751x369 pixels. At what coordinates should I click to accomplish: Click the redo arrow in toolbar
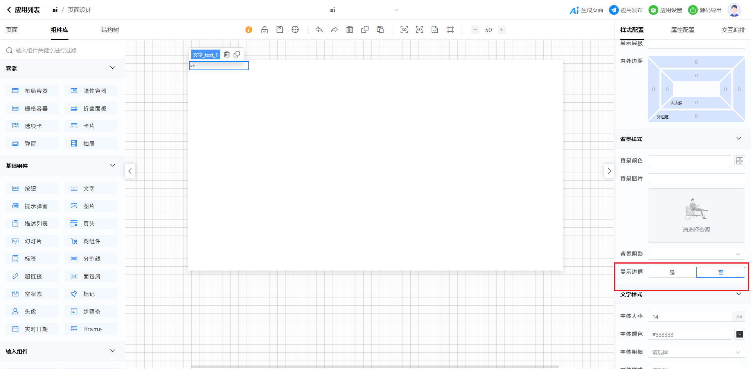(x=334, y=30)
